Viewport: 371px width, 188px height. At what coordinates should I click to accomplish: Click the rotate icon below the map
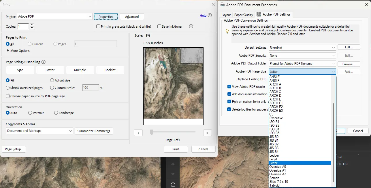[x=173, y=185]
